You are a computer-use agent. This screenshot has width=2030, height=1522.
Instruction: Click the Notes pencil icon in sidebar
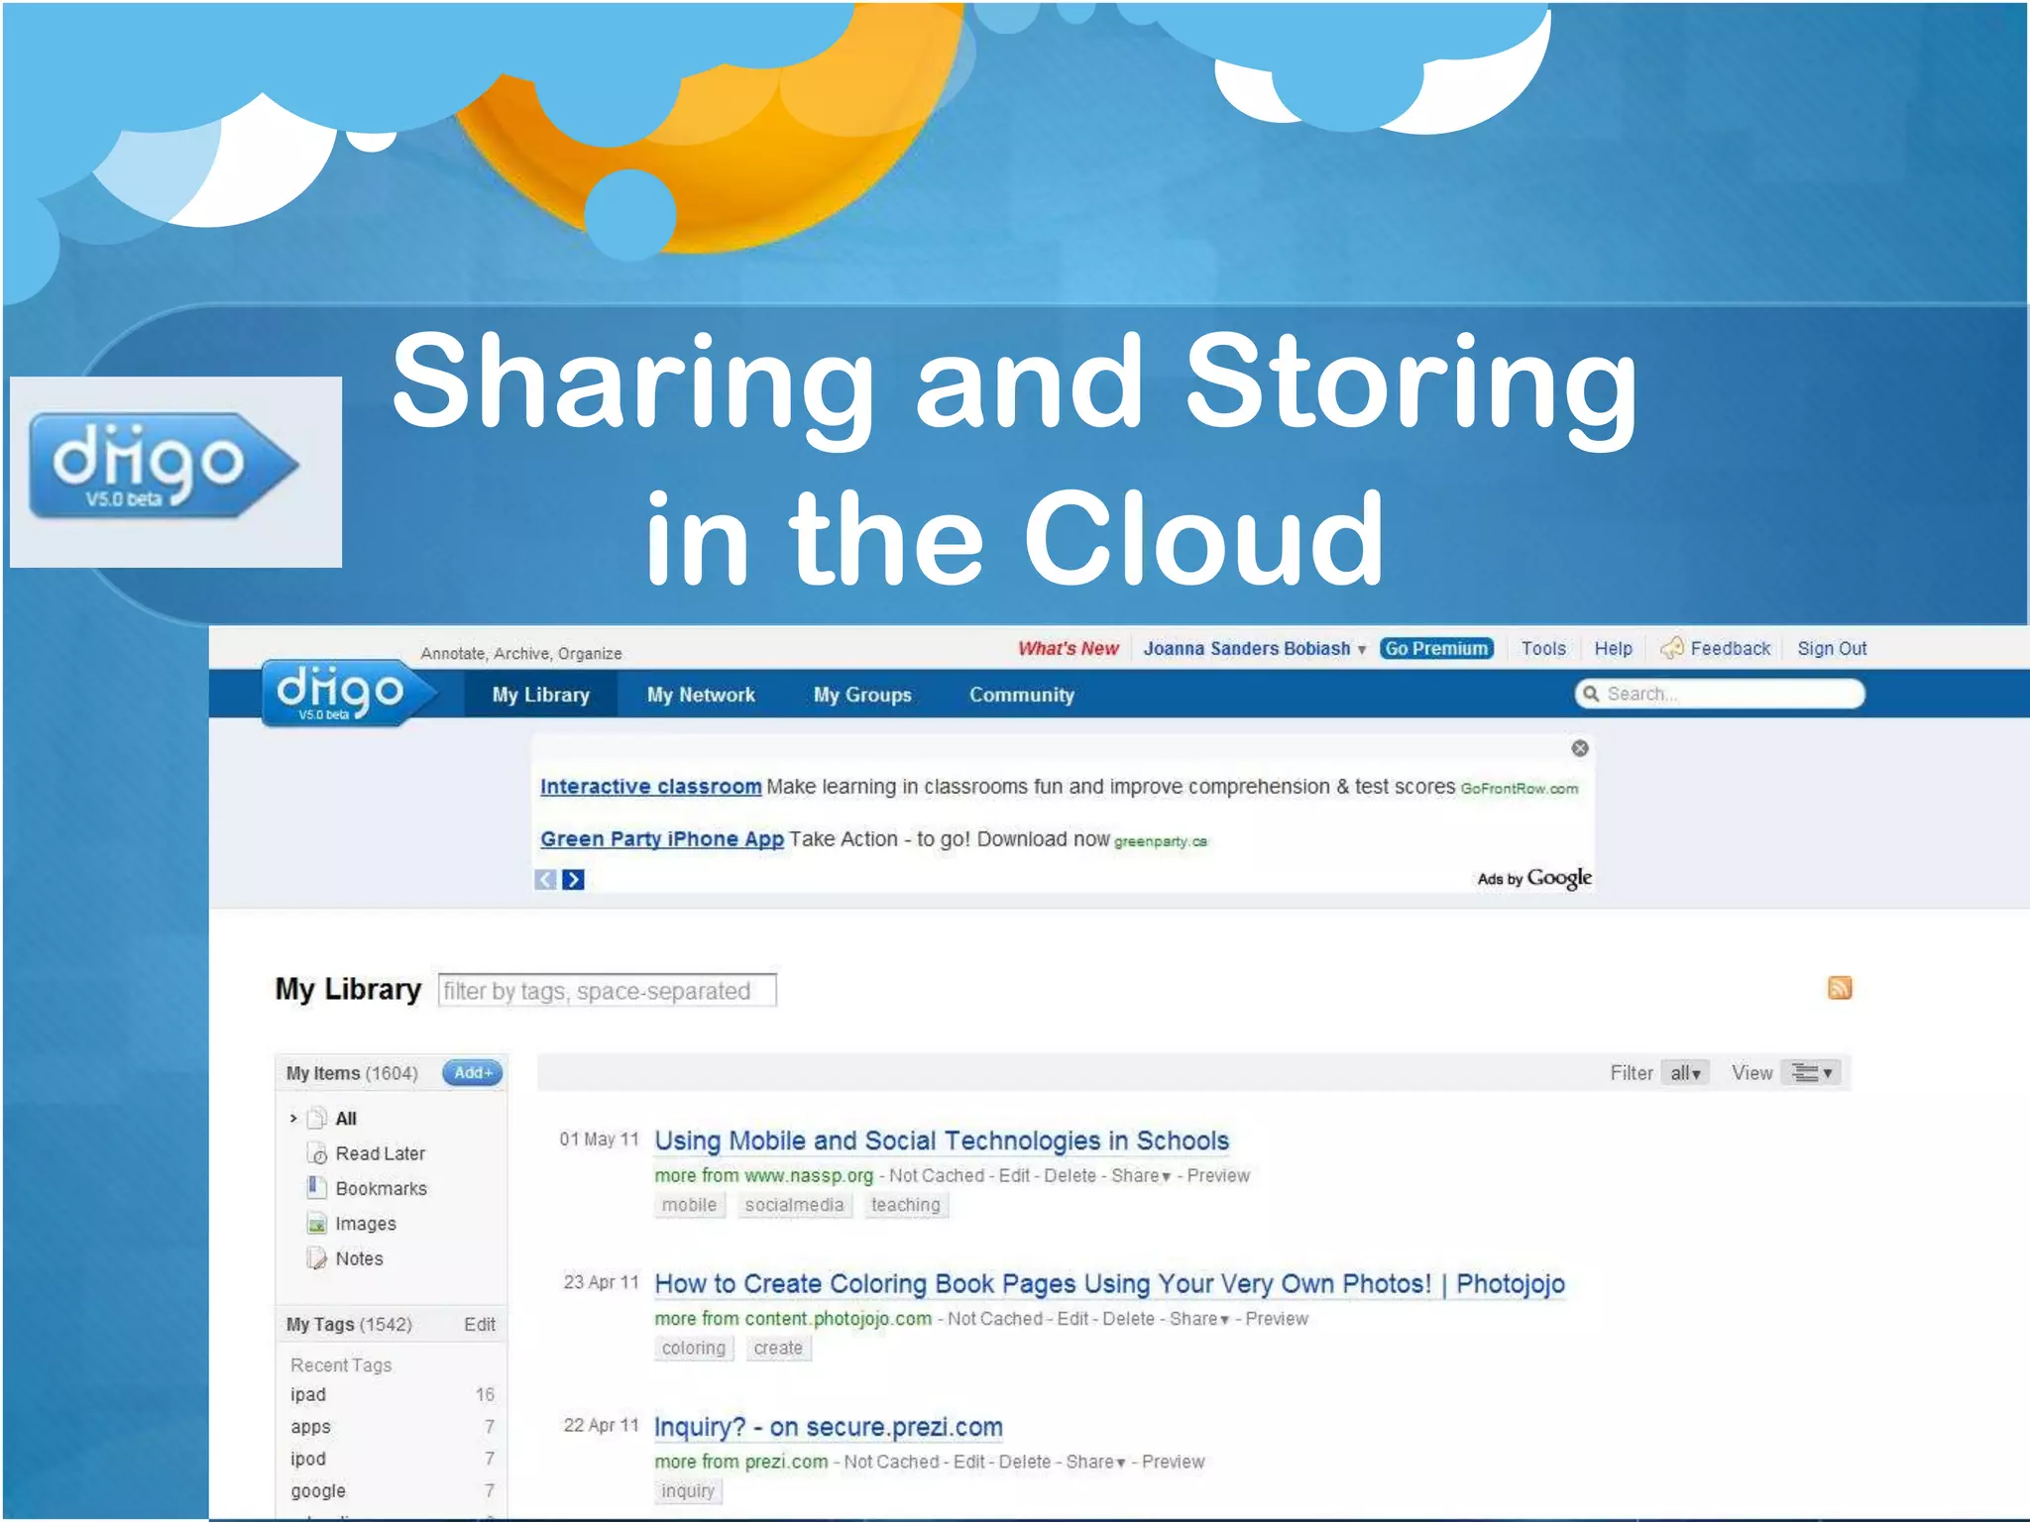coord(317,1258)
